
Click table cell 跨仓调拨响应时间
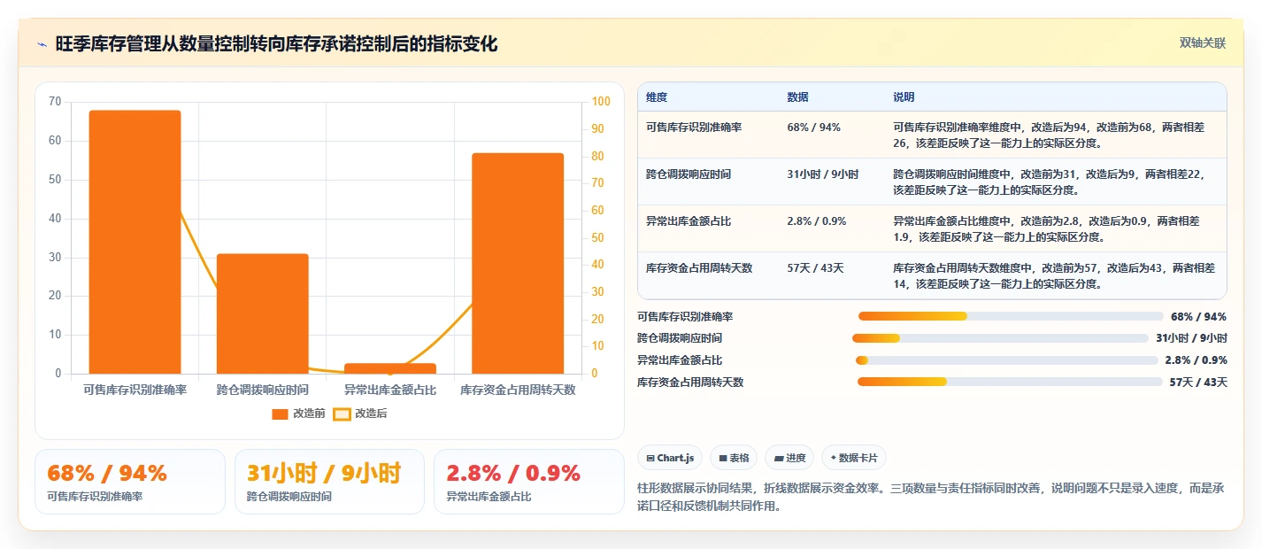(689, 174)
